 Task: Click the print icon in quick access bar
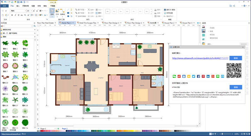pyautogui.click(x=21, y=2)
